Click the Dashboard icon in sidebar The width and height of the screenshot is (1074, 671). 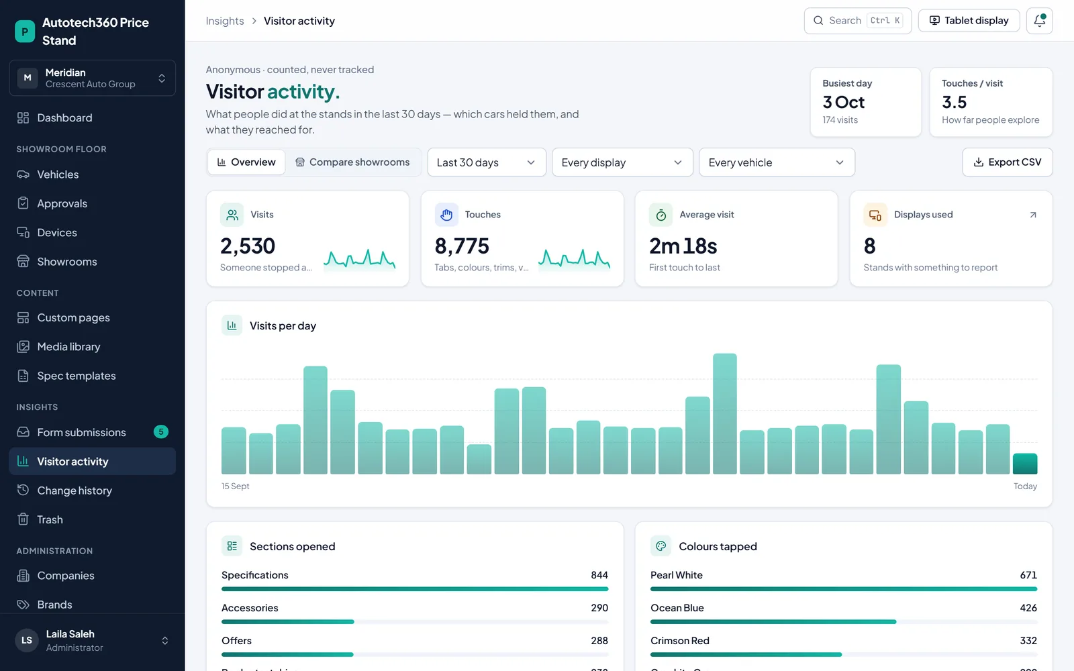23,118
